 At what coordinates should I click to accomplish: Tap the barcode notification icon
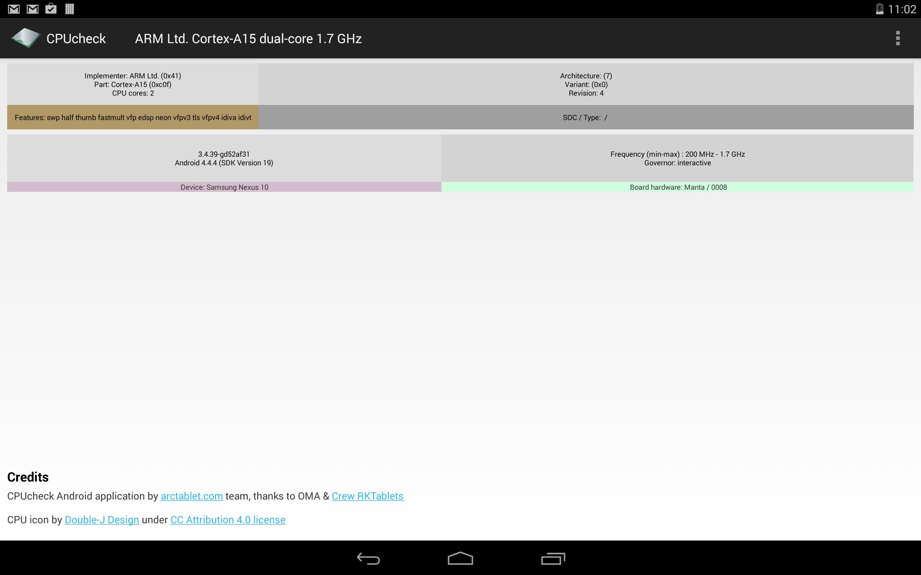point(70,9)
